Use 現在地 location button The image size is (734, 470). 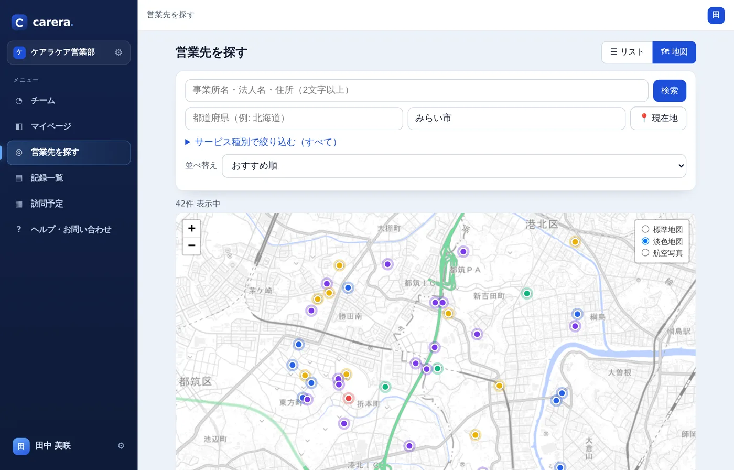[x=658, y=119]
